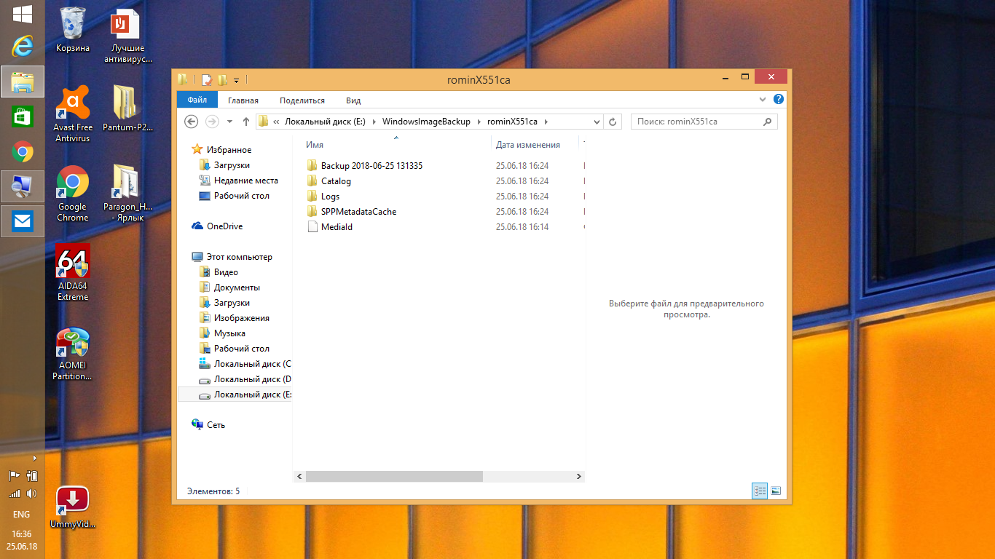Switch to details view layout button
This screenshot has width=995, height=559.
pos(760,491)
